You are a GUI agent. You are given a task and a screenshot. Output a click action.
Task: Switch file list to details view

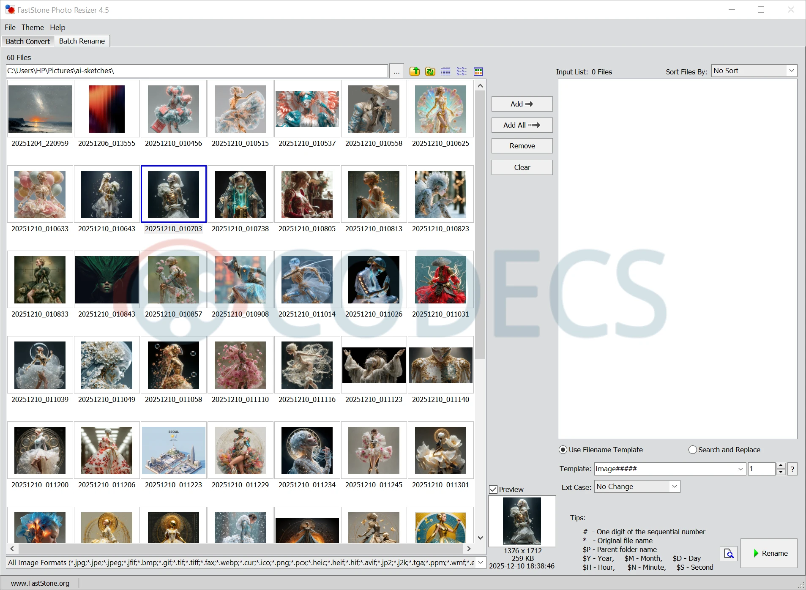[445, 71]
